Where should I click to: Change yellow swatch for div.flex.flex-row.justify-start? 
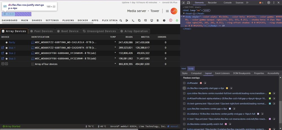tap(227, 88)
